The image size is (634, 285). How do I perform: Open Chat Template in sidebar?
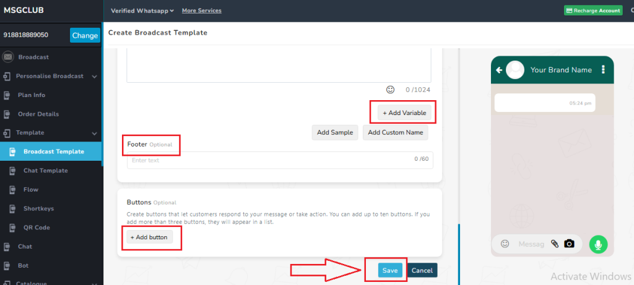coord(45,171)
